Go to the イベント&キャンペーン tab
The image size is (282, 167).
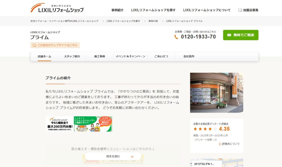(x=130, y=56)
